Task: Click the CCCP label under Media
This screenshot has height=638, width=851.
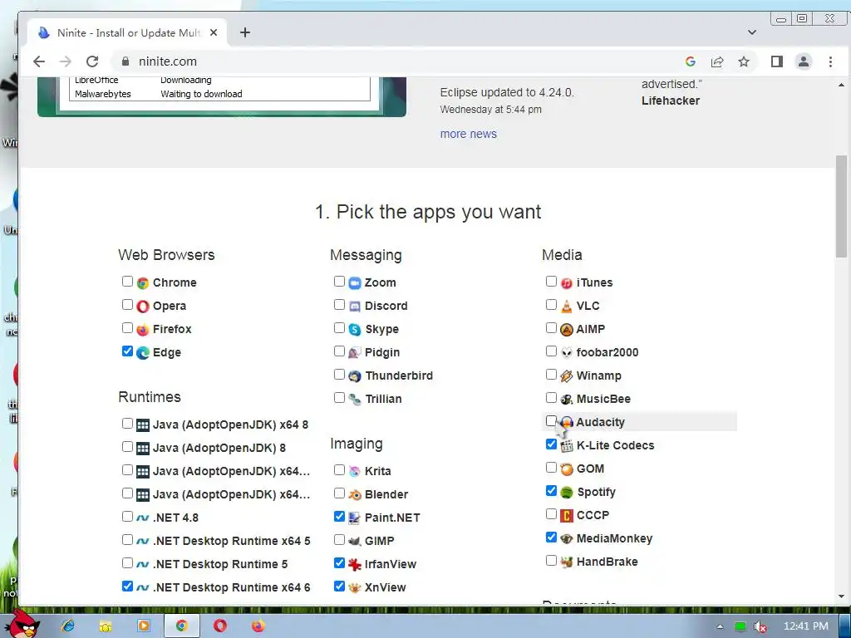Action: pos(593,515)
